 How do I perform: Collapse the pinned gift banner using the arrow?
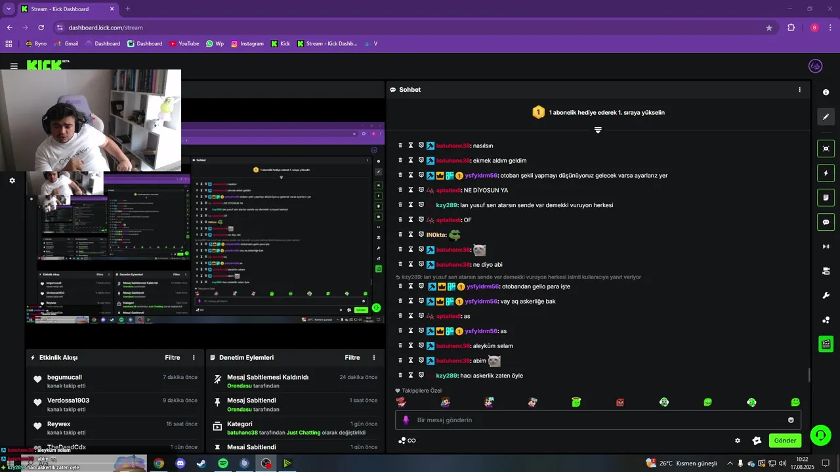(x=598, y=130)
